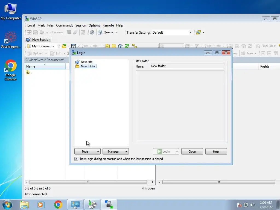This screenshot has width=280, height=210.
Task: Click the Queue icon in the toolbar
Action: click(x=100, y=32)
